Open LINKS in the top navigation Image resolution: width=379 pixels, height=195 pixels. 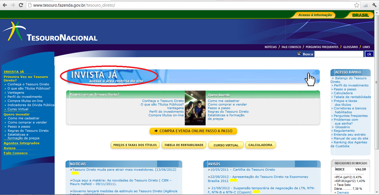pos(366,47)
